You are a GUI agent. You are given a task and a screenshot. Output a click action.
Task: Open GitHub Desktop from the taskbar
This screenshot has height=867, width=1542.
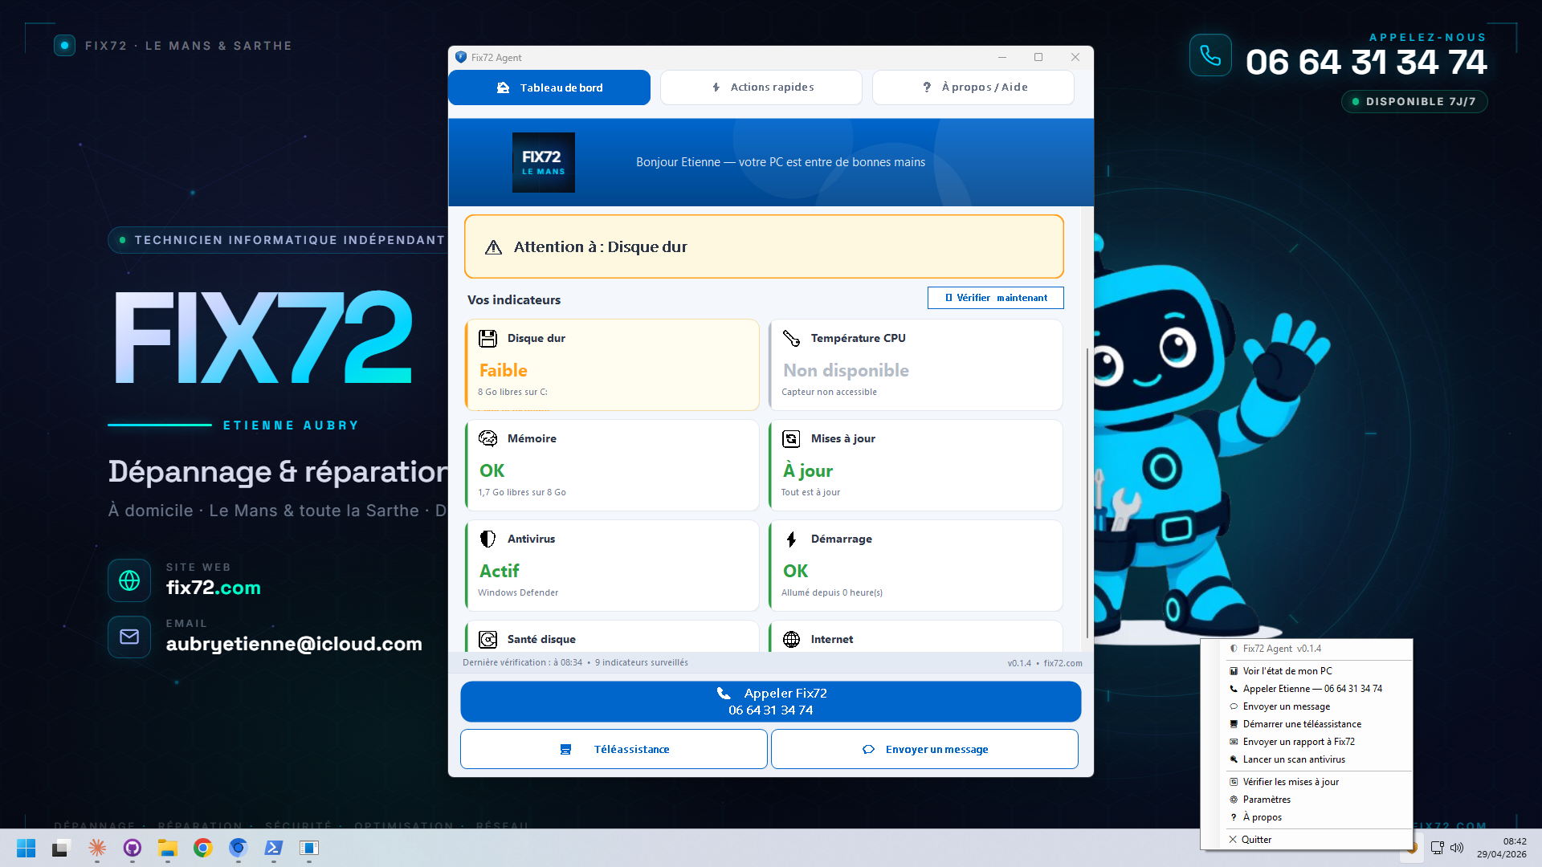point(133,848)
